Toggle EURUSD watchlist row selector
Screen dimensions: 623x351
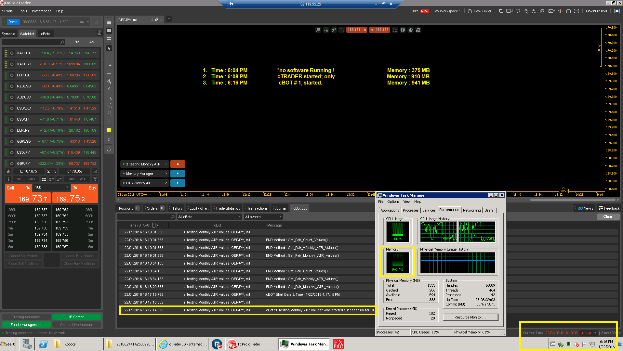click(12, 75)
